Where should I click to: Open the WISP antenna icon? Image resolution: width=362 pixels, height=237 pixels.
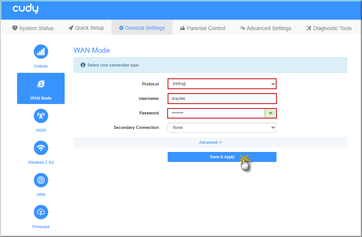(x=41, y=116)
